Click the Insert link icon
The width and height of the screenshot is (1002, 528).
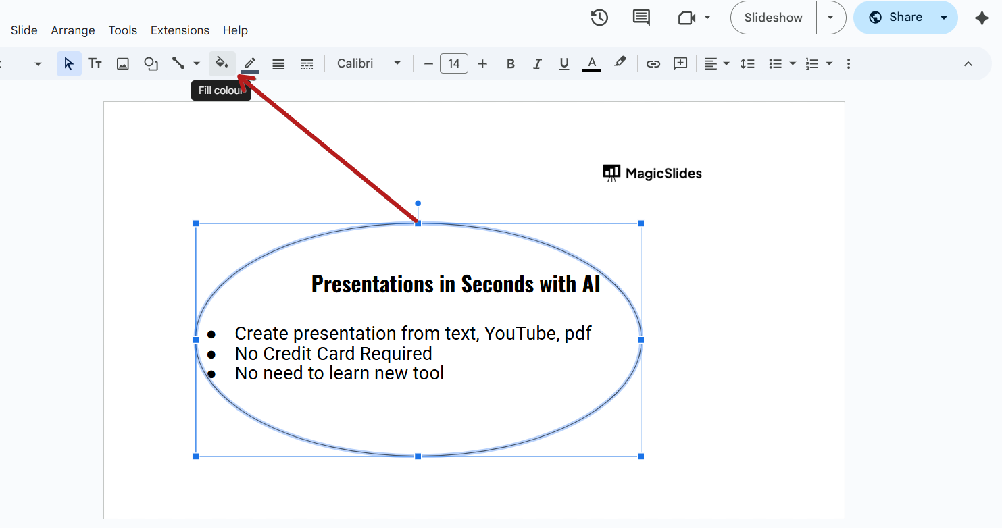tap(653, 63)
